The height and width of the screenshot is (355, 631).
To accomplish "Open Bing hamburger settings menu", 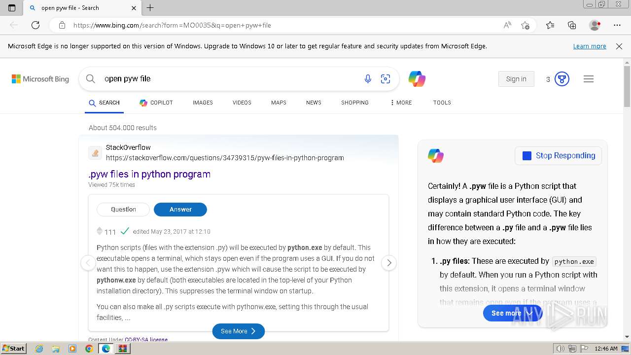I will tap(589, 79).
